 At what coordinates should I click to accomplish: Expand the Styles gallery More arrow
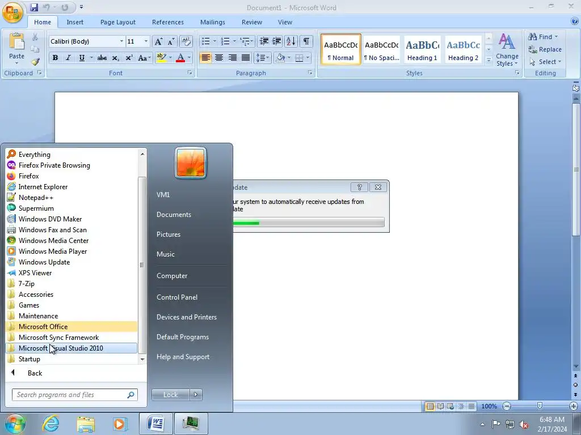[x=489, y=60]
